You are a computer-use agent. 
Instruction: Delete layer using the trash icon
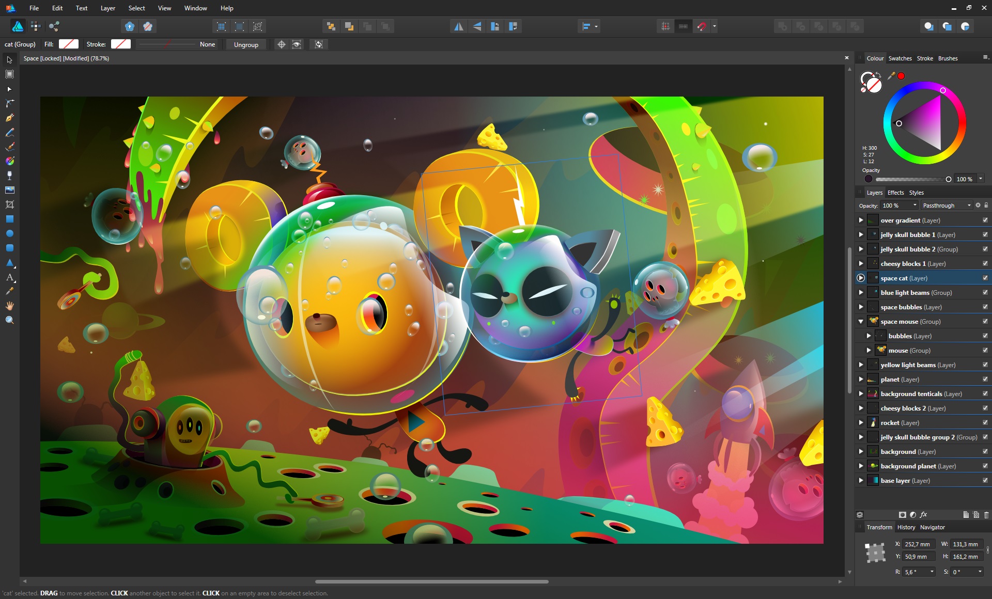click(986, 515)
